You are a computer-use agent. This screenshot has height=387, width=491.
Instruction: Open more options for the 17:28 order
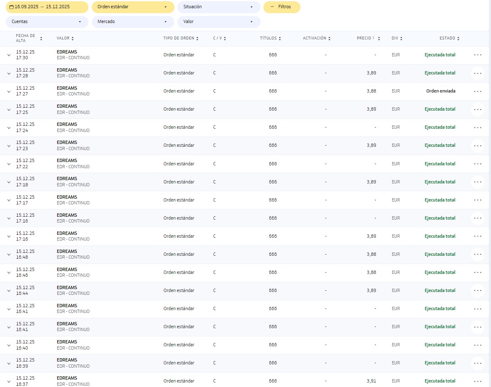[477, 73]
